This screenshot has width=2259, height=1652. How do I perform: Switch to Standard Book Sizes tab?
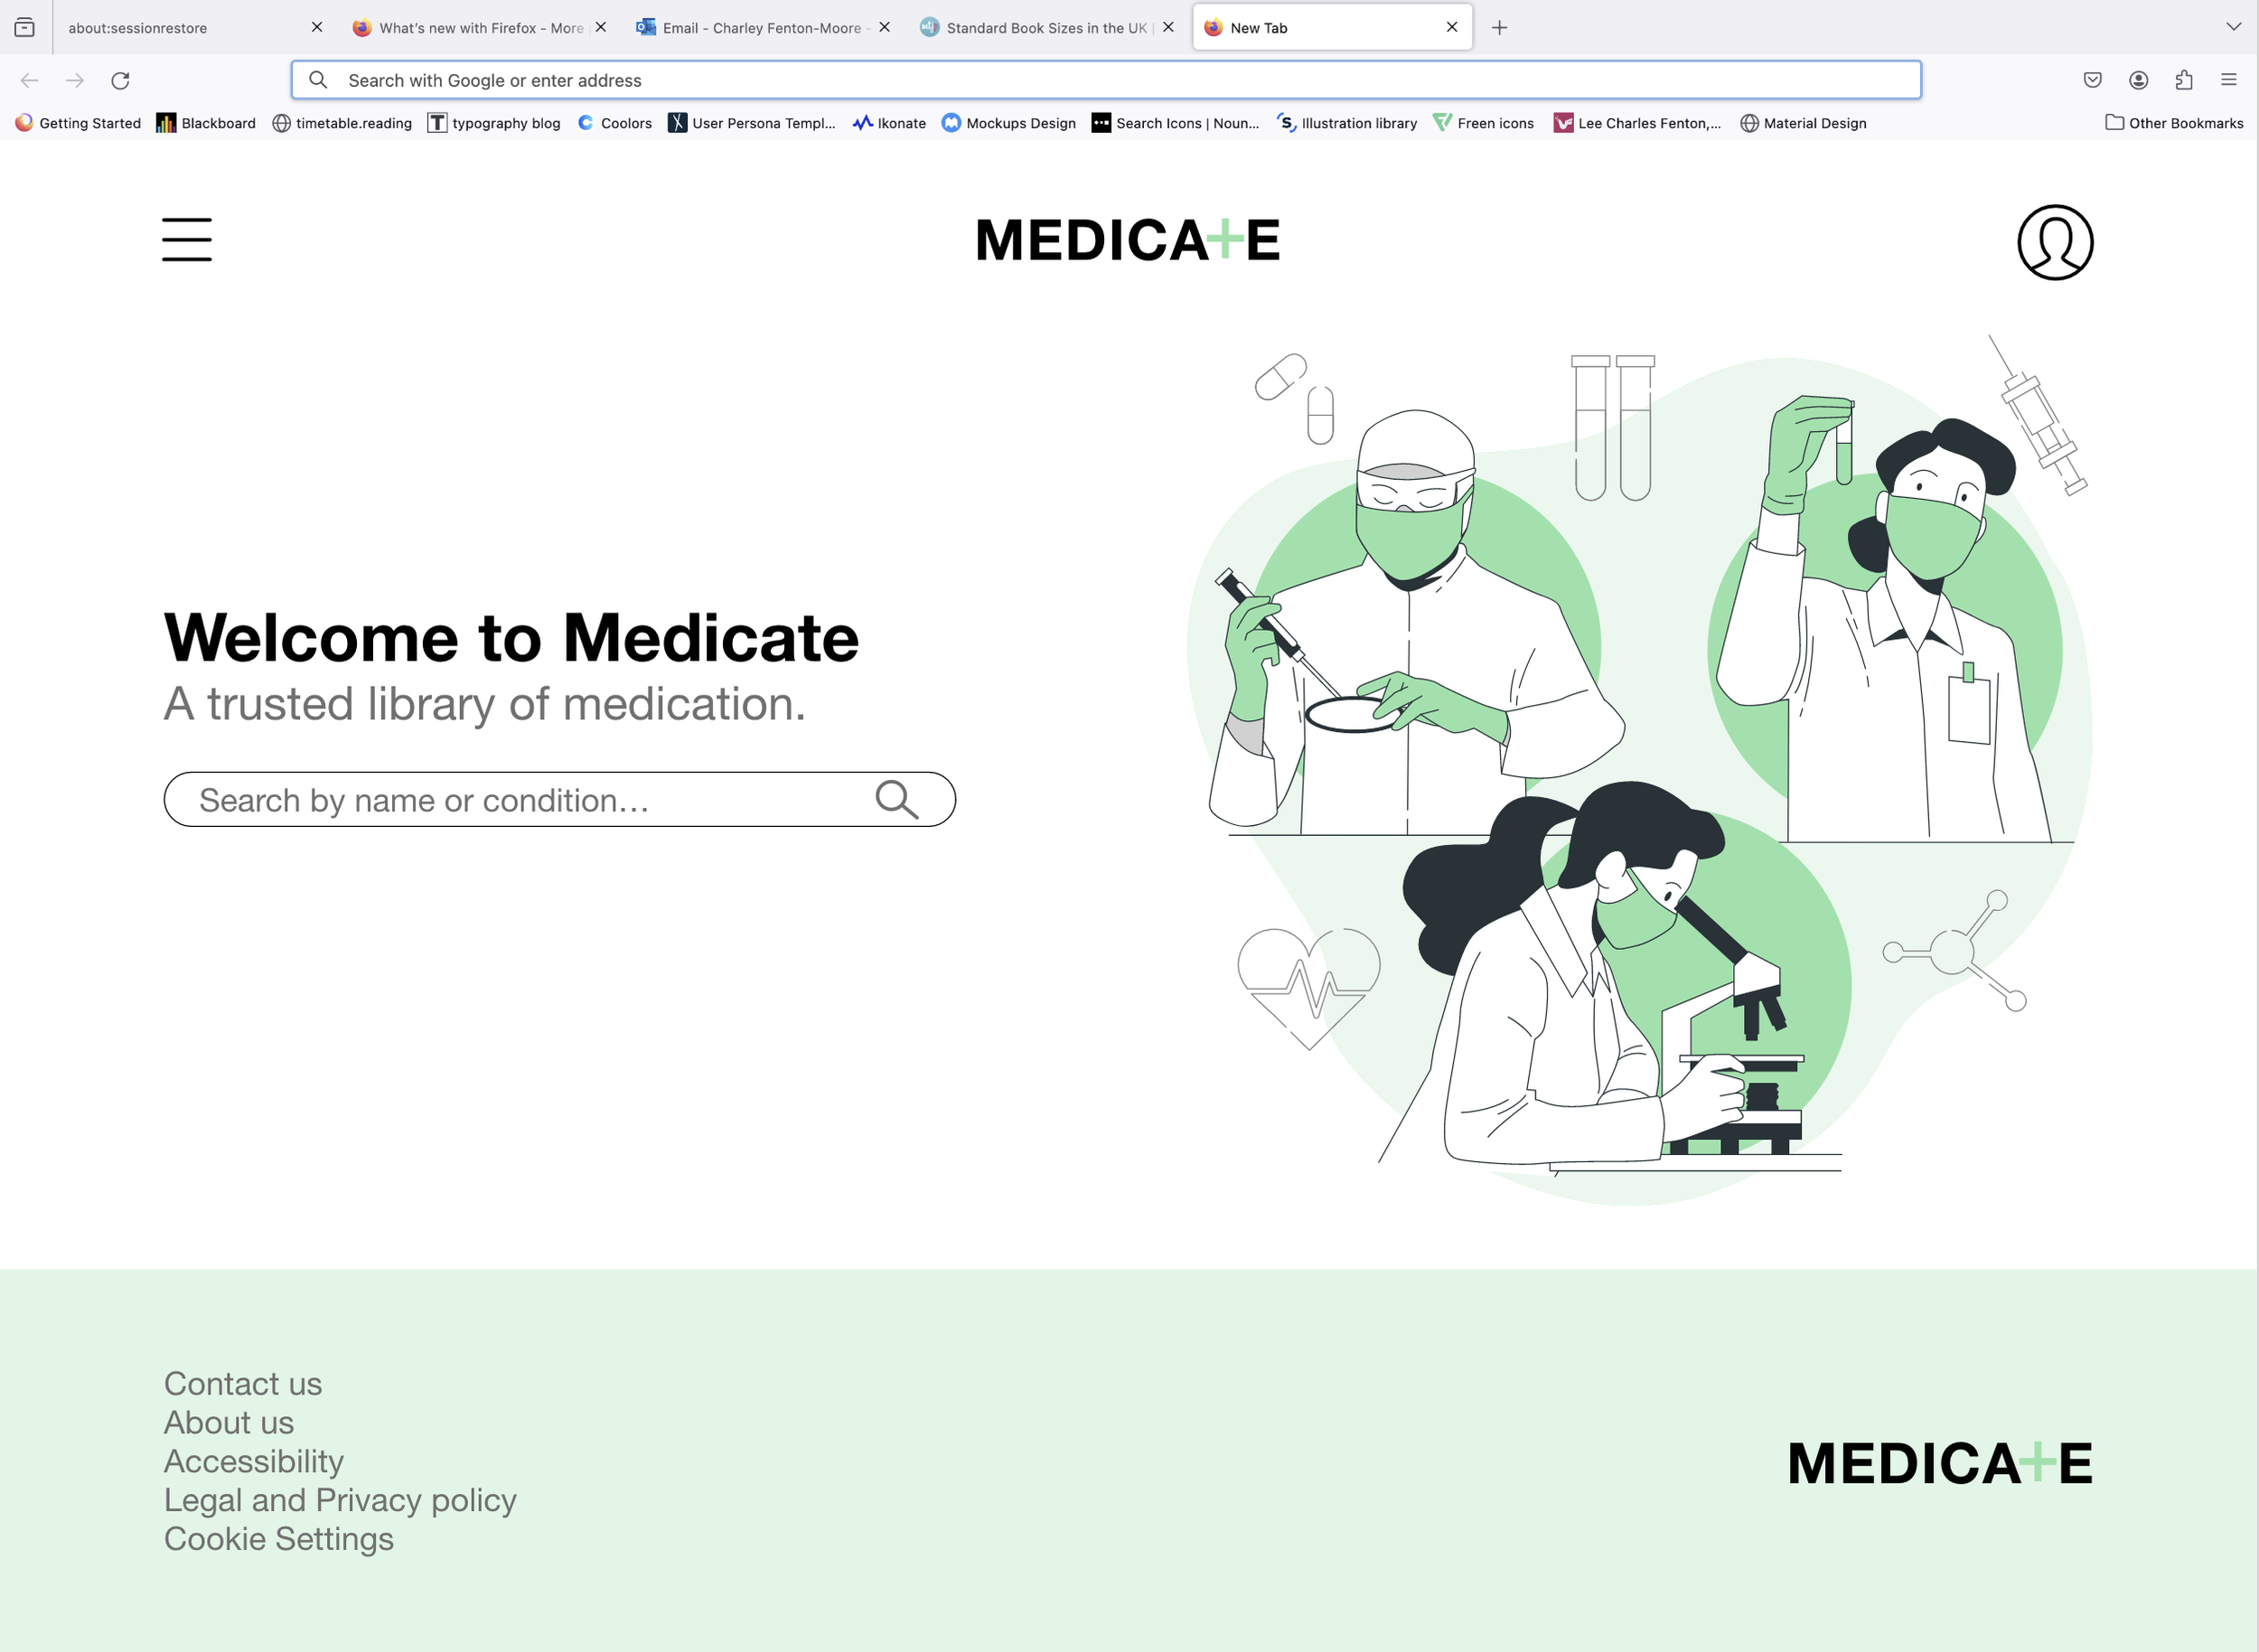point(1036,28)
